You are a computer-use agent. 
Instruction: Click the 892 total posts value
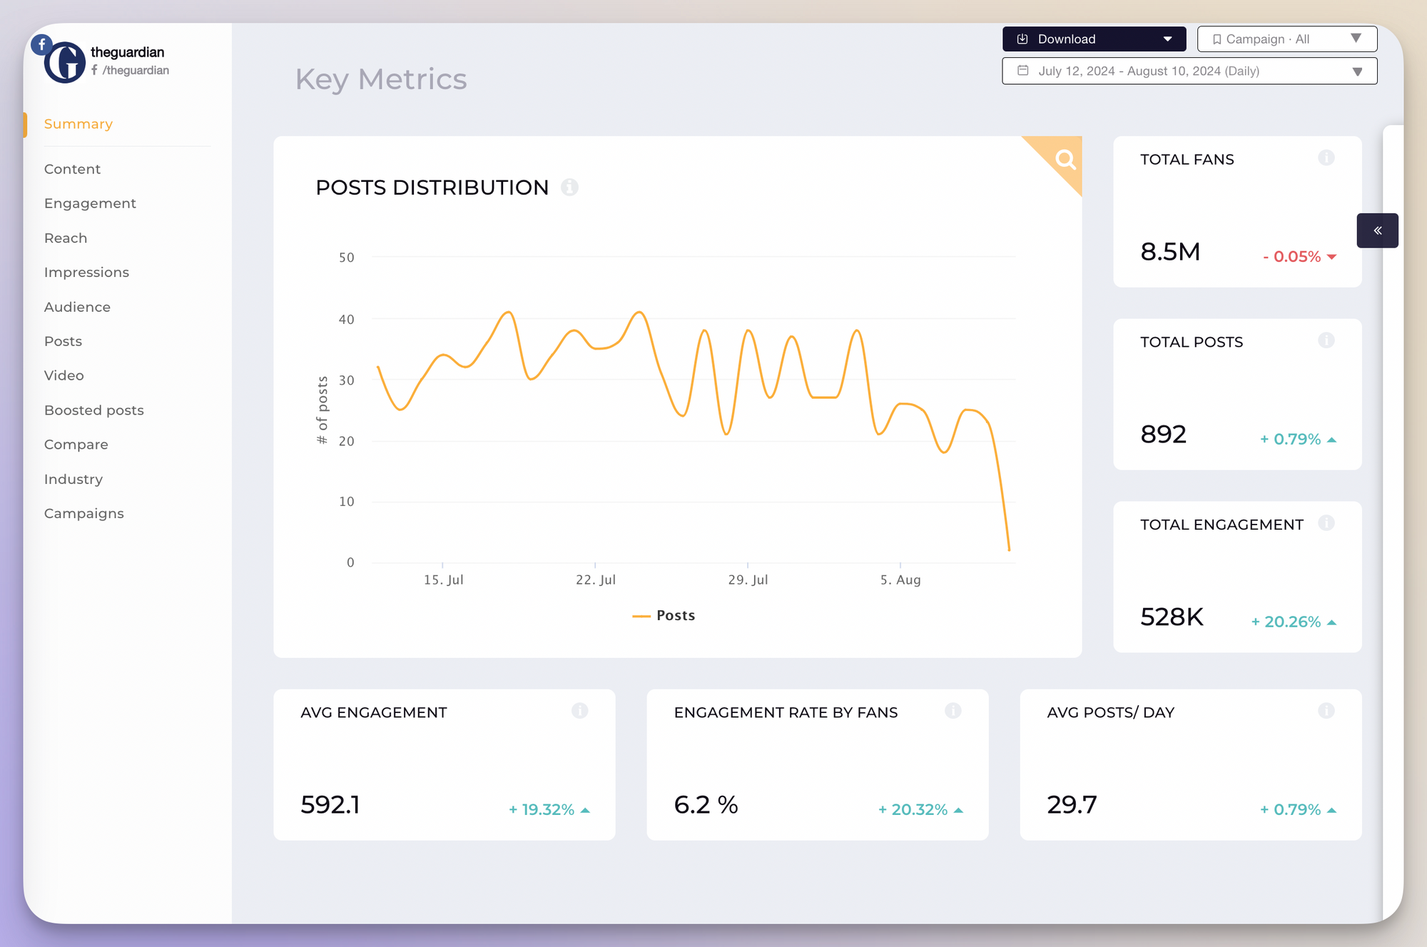pyautogui.click(x=1163, y=434)
